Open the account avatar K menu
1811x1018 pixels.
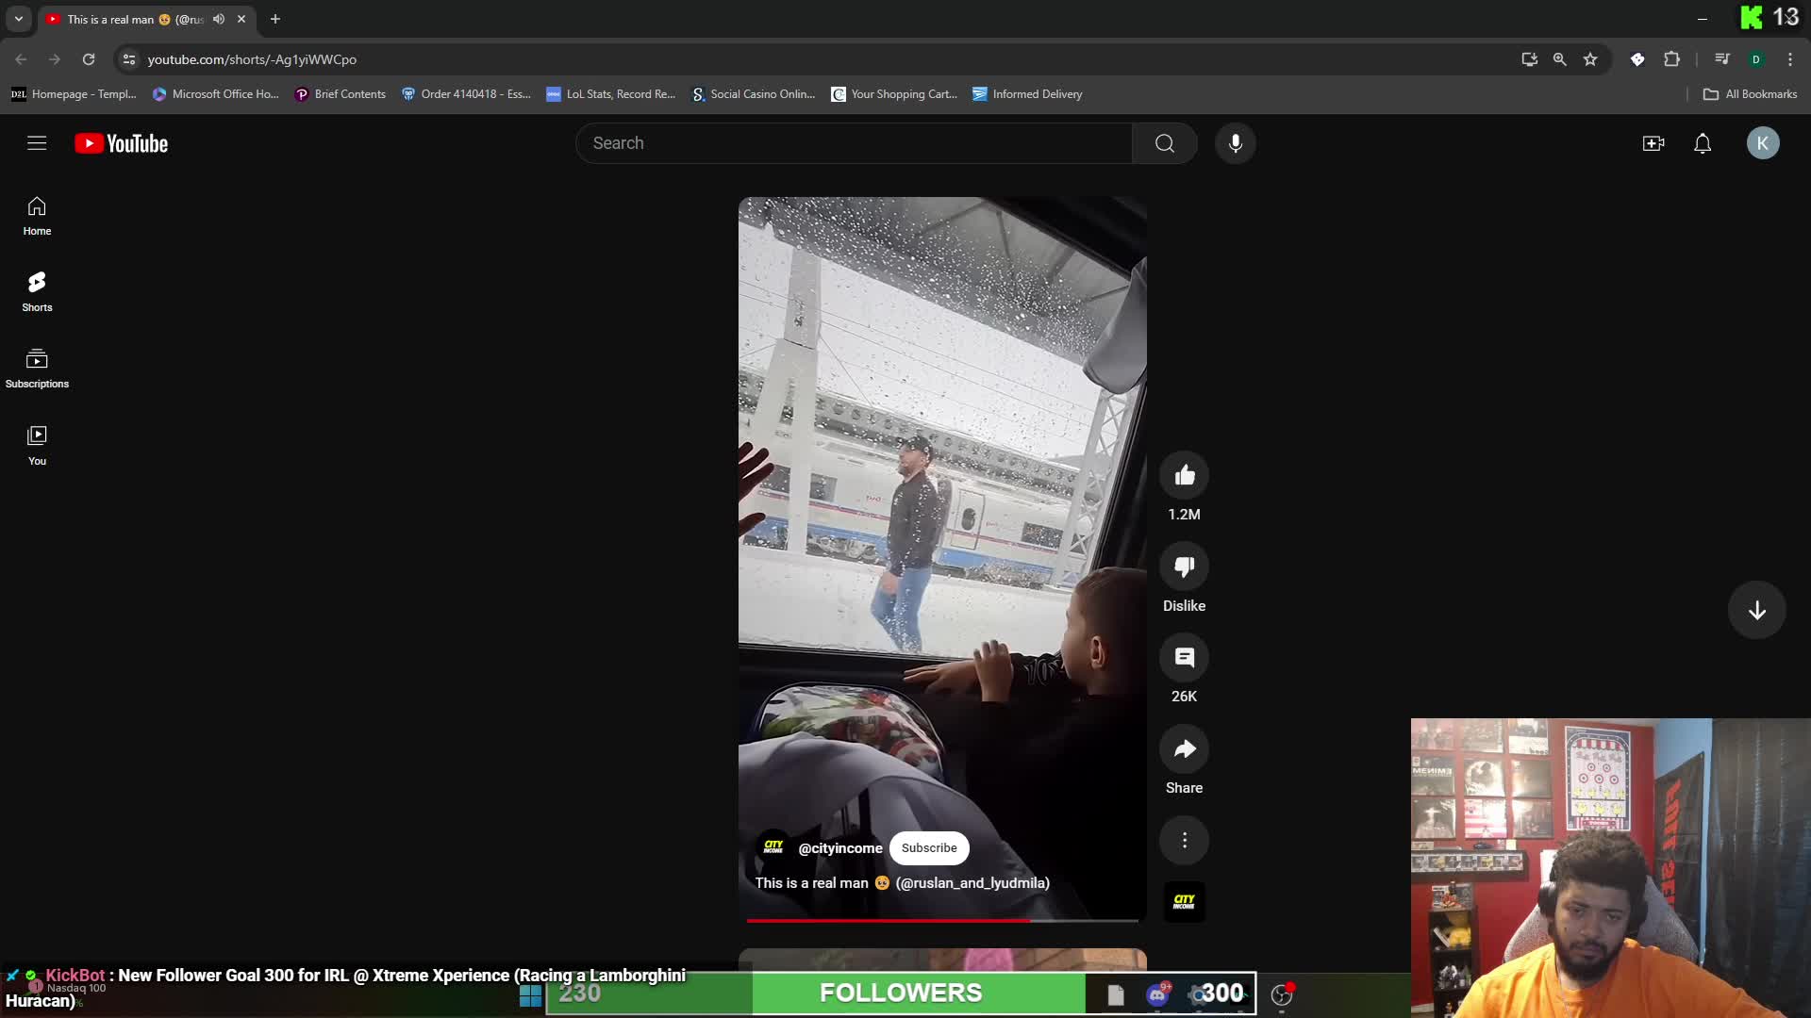[1763, 143]
